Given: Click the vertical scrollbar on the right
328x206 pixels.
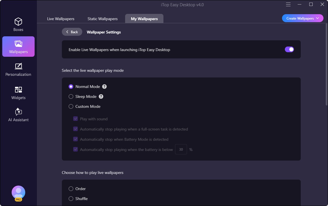Looking at the screenshot, I should [326, 65].
